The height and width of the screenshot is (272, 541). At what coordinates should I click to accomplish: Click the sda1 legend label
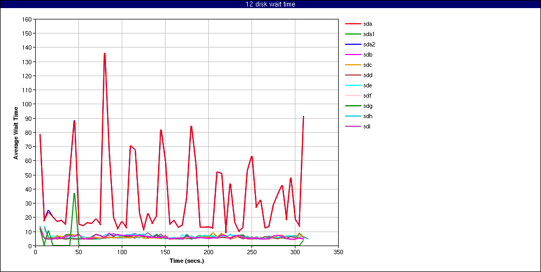tap(369, 34)
